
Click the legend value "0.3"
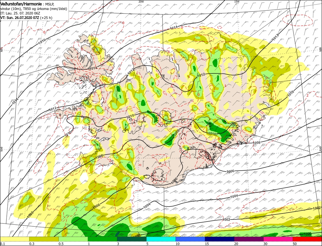point(32,244)
